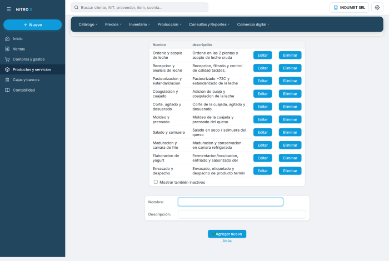The width and height of the screenshot is (389, 261).
Task: Open Compras y gastos in sidebar
Action: coord(32,59)
